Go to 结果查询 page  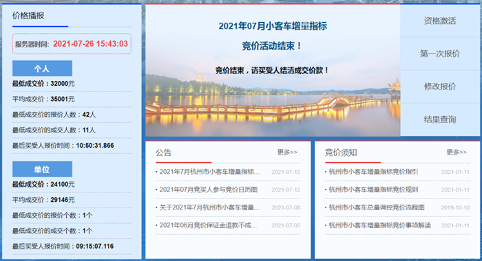coord(440,120)
